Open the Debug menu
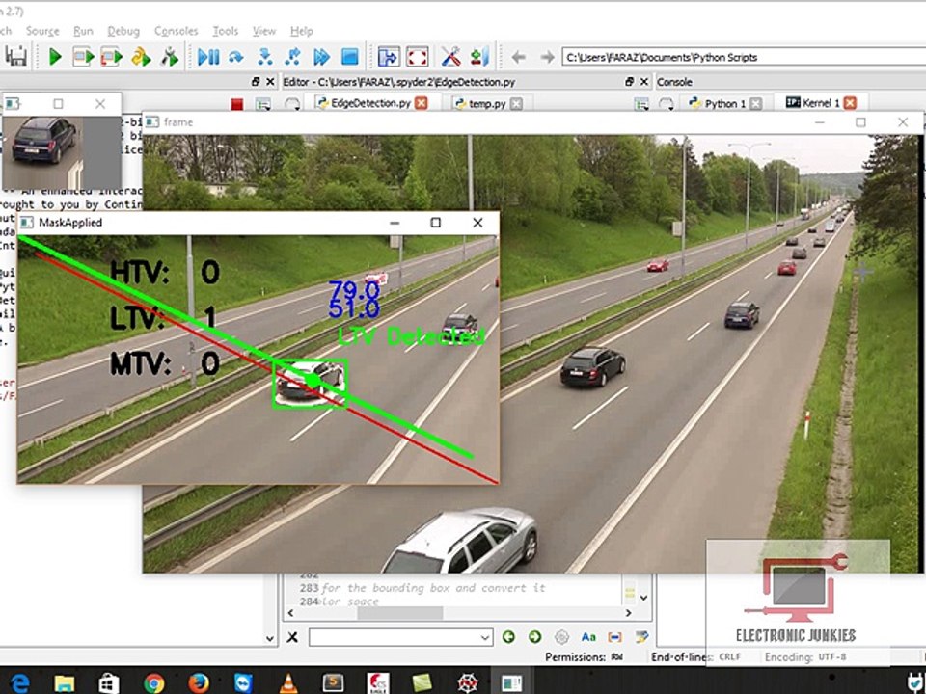 point(123,31)
